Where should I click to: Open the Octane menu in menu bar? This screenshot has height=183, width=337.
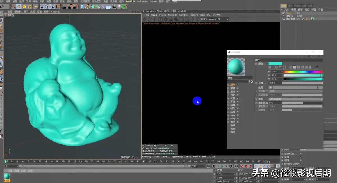pyautogui.click(x=153, y=1)
